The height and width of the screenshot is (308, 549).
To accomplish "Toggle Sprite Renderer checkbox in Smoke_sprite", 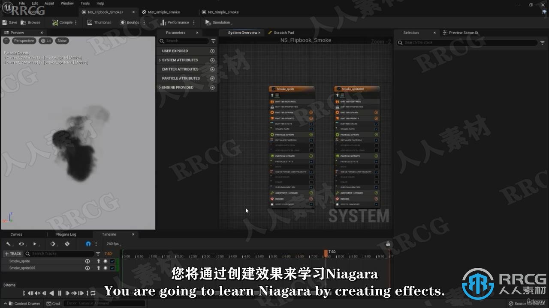I will (x=311, y=204).
